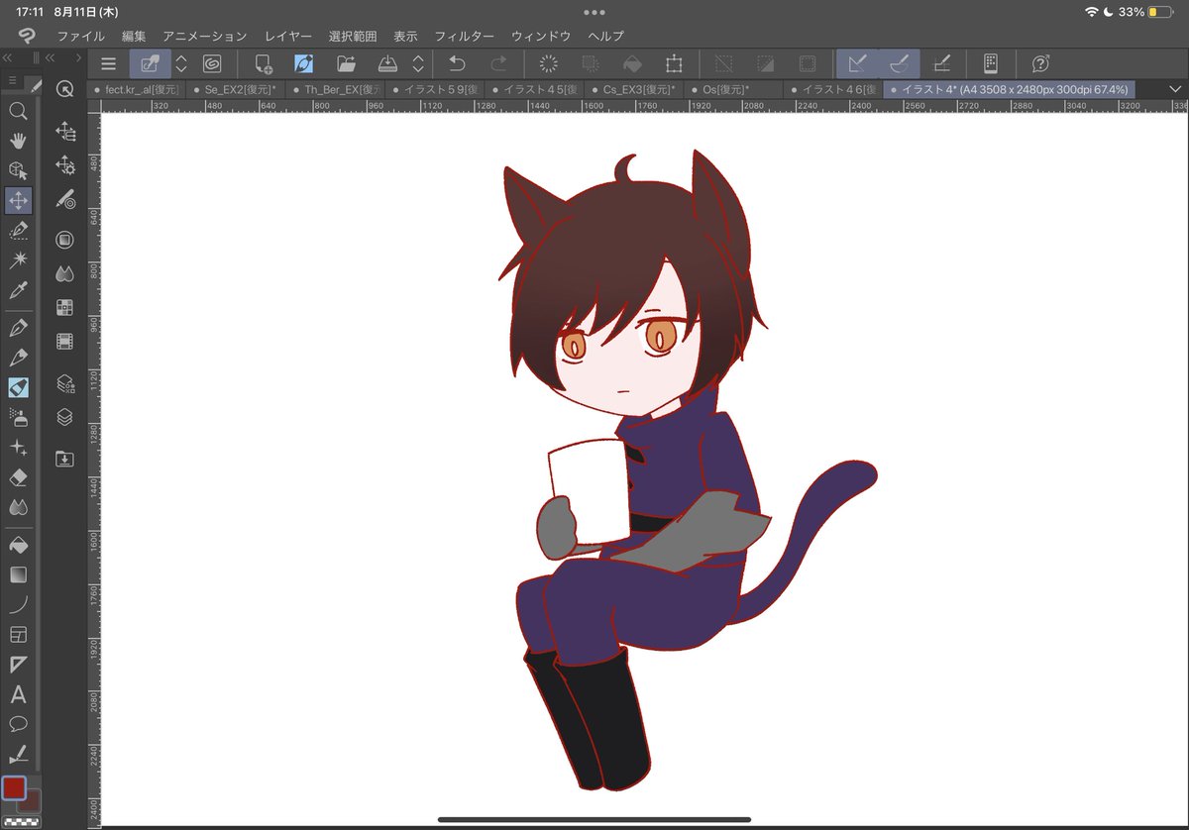The width and height of the screenshot is (1189, 830).
Task: Open the canvas tab overflow chevron
Action: 1176,89
